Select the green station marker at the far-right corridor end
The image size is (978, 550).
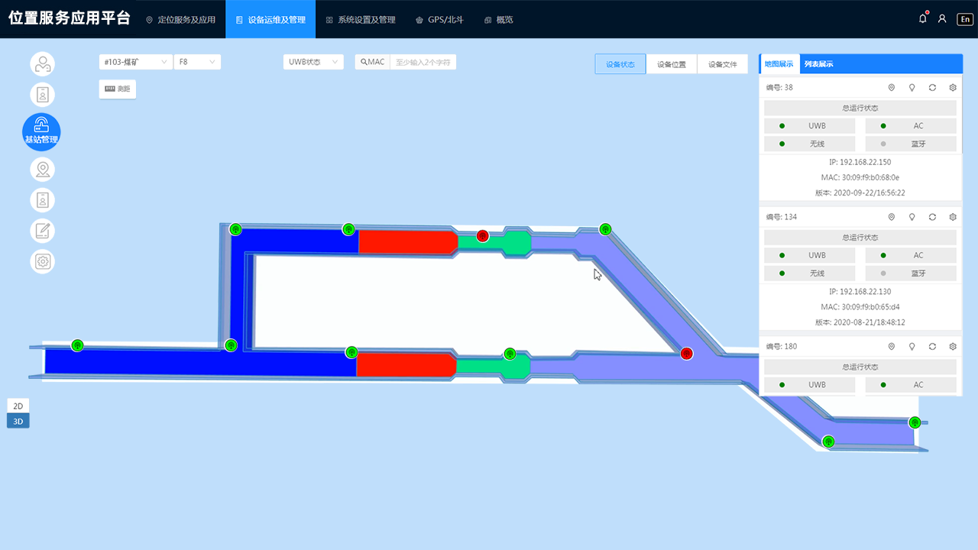click(x=915, y=422)
